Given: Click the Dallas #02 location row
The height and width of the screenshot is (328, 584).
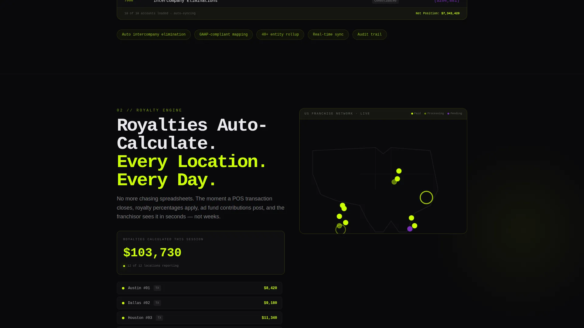Looking at the screenshot, I should [200, 303].
